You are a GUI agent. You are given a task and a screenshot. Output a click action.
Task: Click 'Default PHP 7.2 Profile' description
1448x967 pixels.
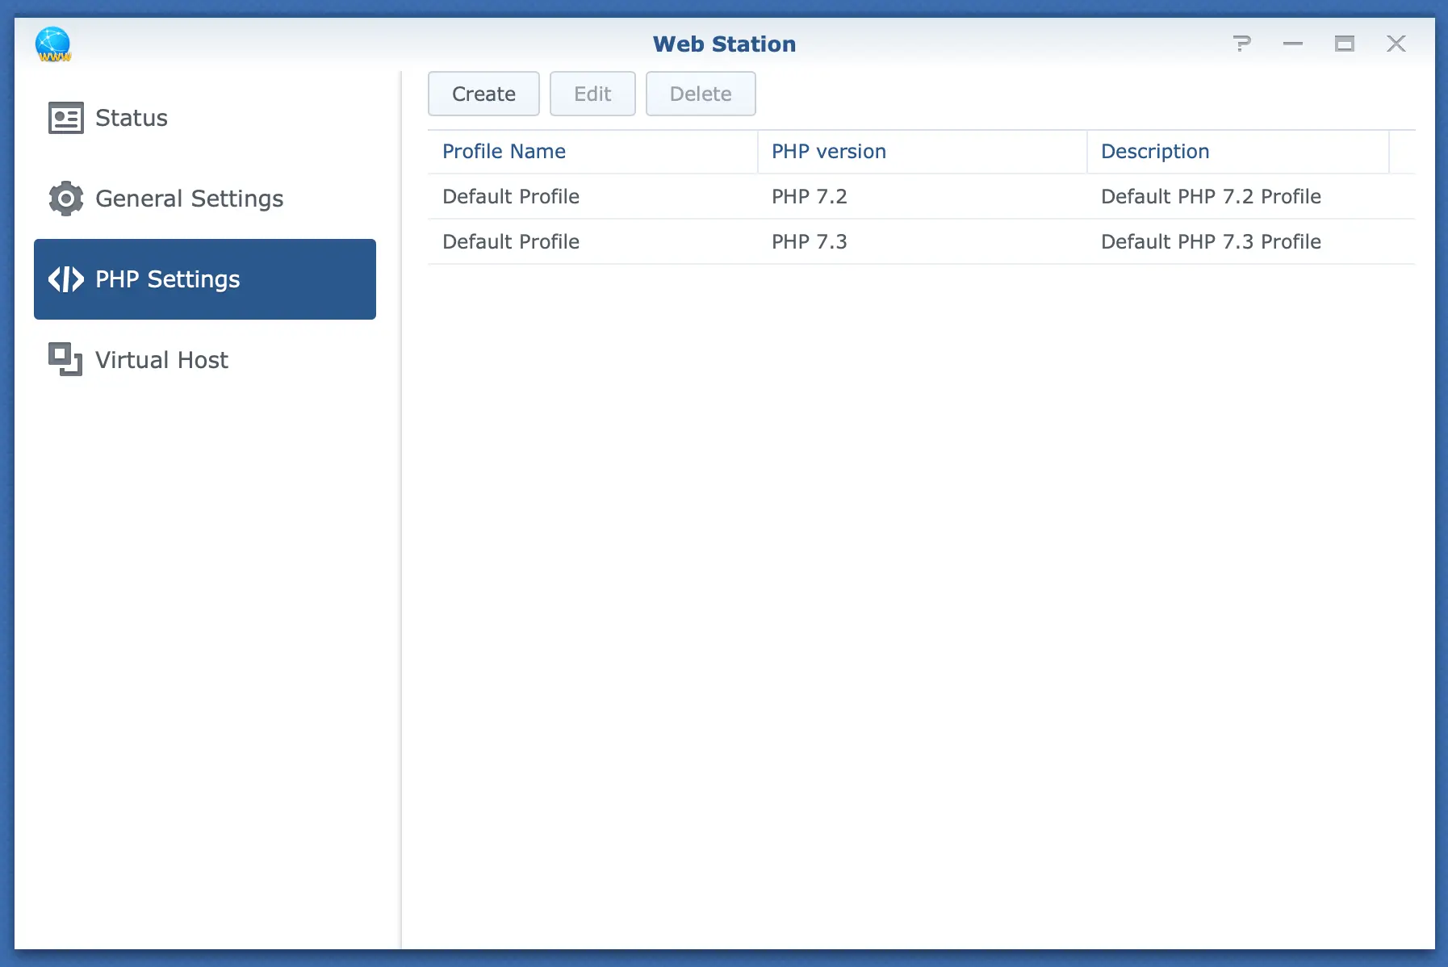1211,196
